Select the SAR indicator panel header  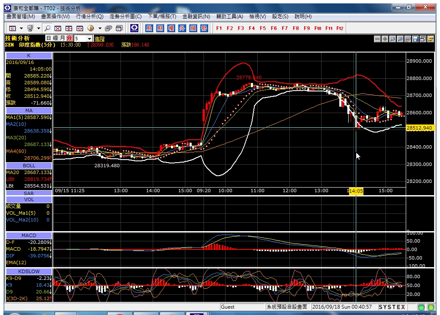point(29,193)
